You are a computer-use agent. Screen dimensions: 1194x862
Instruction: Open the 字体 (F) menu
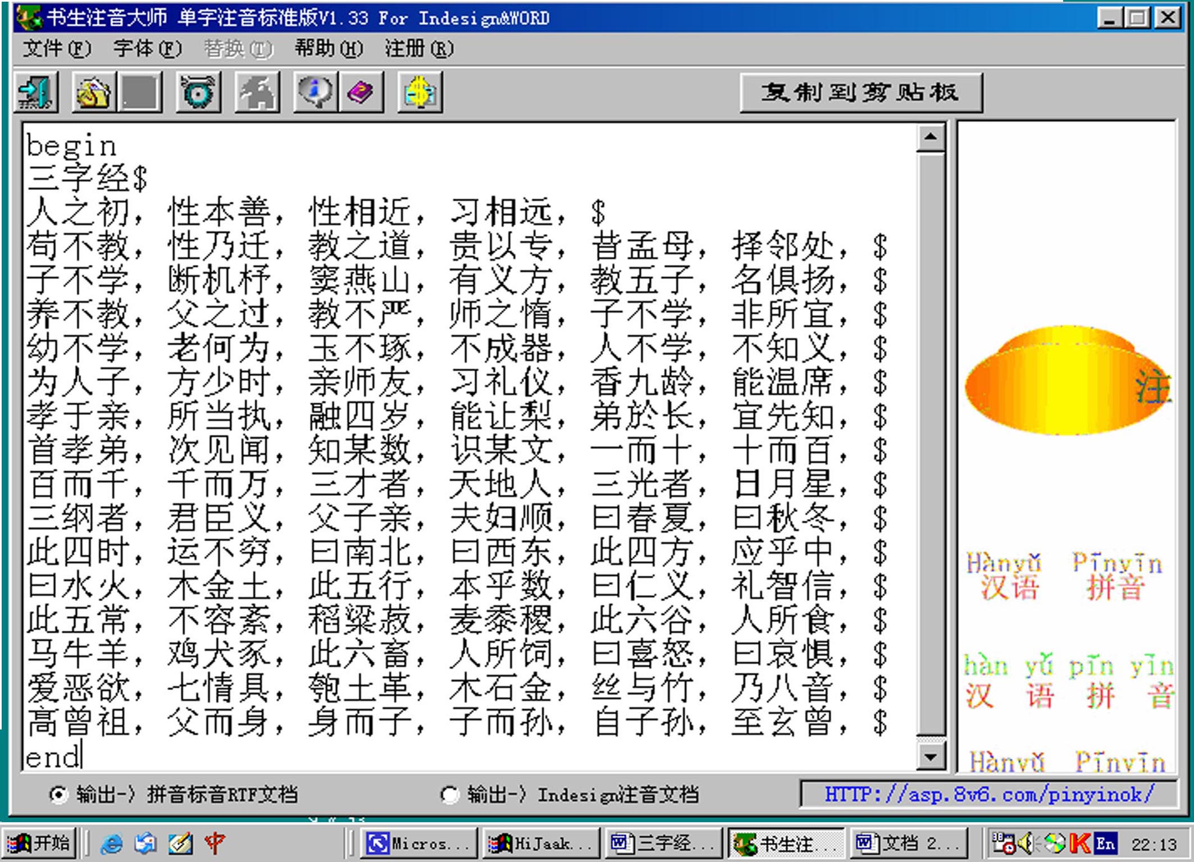pyautogui.click(x=147, y=49)
